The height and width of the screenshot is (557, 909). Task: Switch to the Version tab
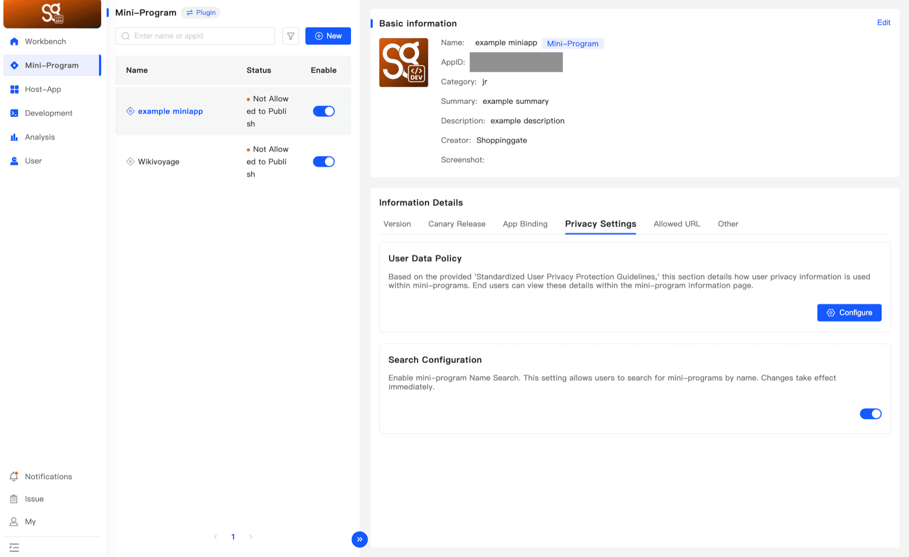[x=397, y=224]
